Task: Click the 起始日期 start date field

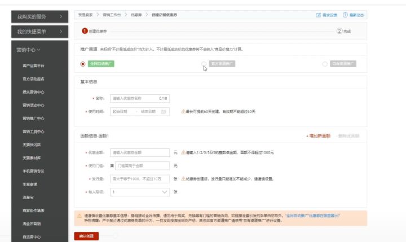Action: (x=120, y=112)
